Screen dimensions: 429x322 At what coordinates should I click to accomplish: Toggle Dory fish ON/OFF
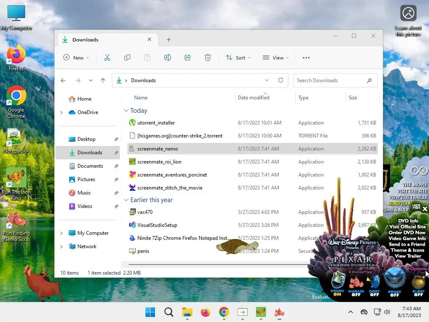(x=374, y=286)
